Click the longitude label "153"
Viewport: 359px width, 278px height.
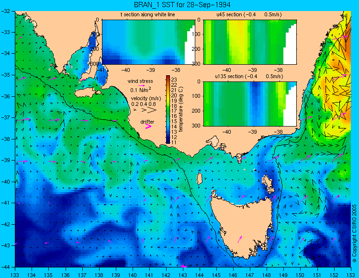pos(351,275)
